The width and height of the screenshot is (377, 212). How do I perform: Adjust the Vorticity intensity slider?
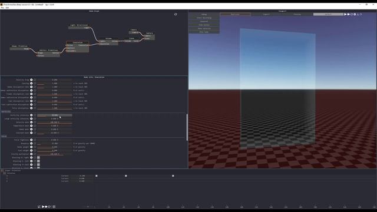[x=55, y=115]
